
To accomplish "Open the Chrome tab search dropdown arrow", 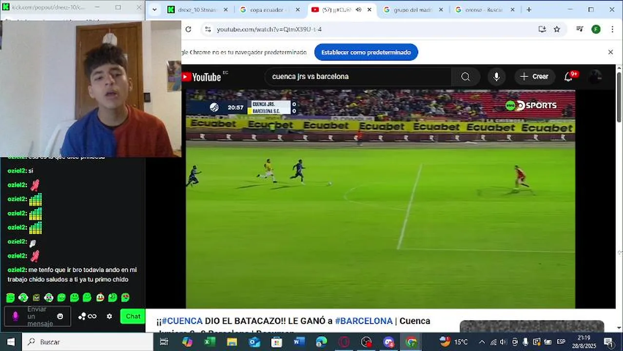I will coord(155,9).
